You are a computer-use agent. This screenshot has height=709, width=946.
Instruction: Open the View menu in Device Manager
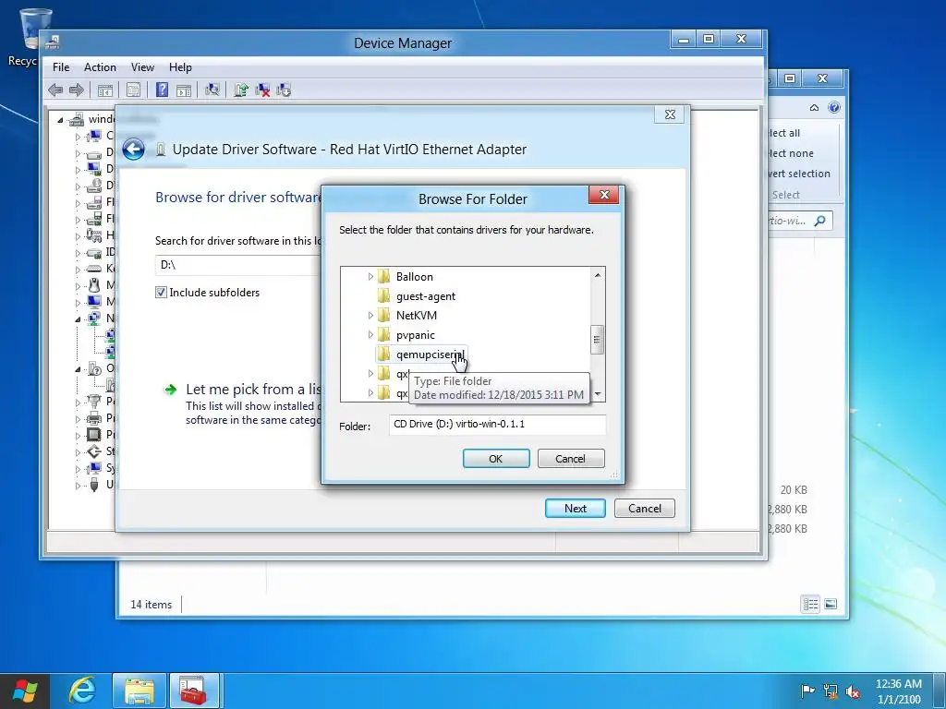point(142,66)
